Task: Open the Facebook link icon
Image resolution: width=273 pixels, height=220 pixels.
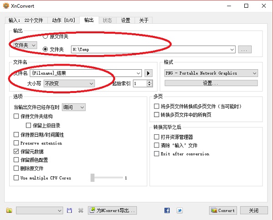Action: [167, 210]
